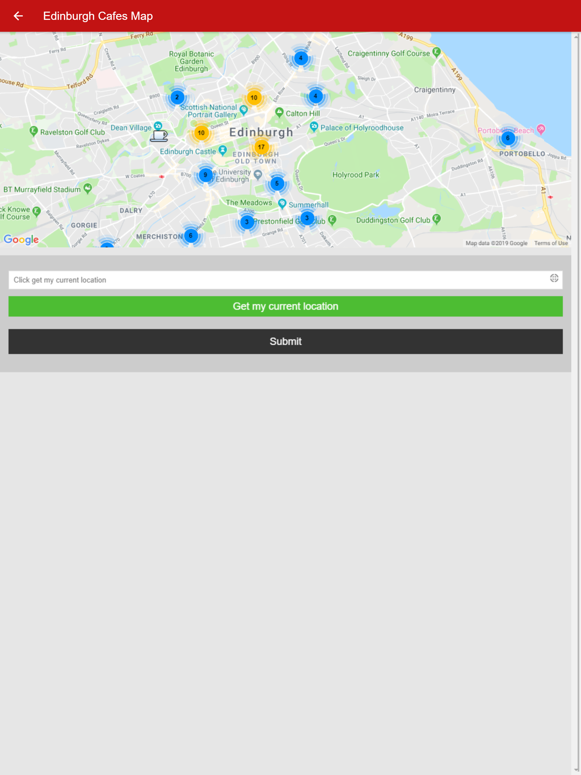Open the 10-cafe cluster near Elm Row
Screen dimensions: 581x775
[254, 97]
